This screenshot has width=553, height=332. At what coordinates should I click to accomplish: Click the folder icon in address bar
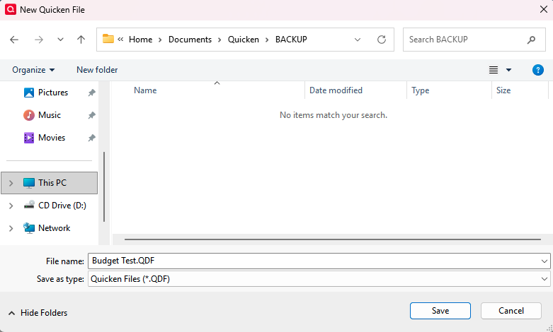point(108,39)
